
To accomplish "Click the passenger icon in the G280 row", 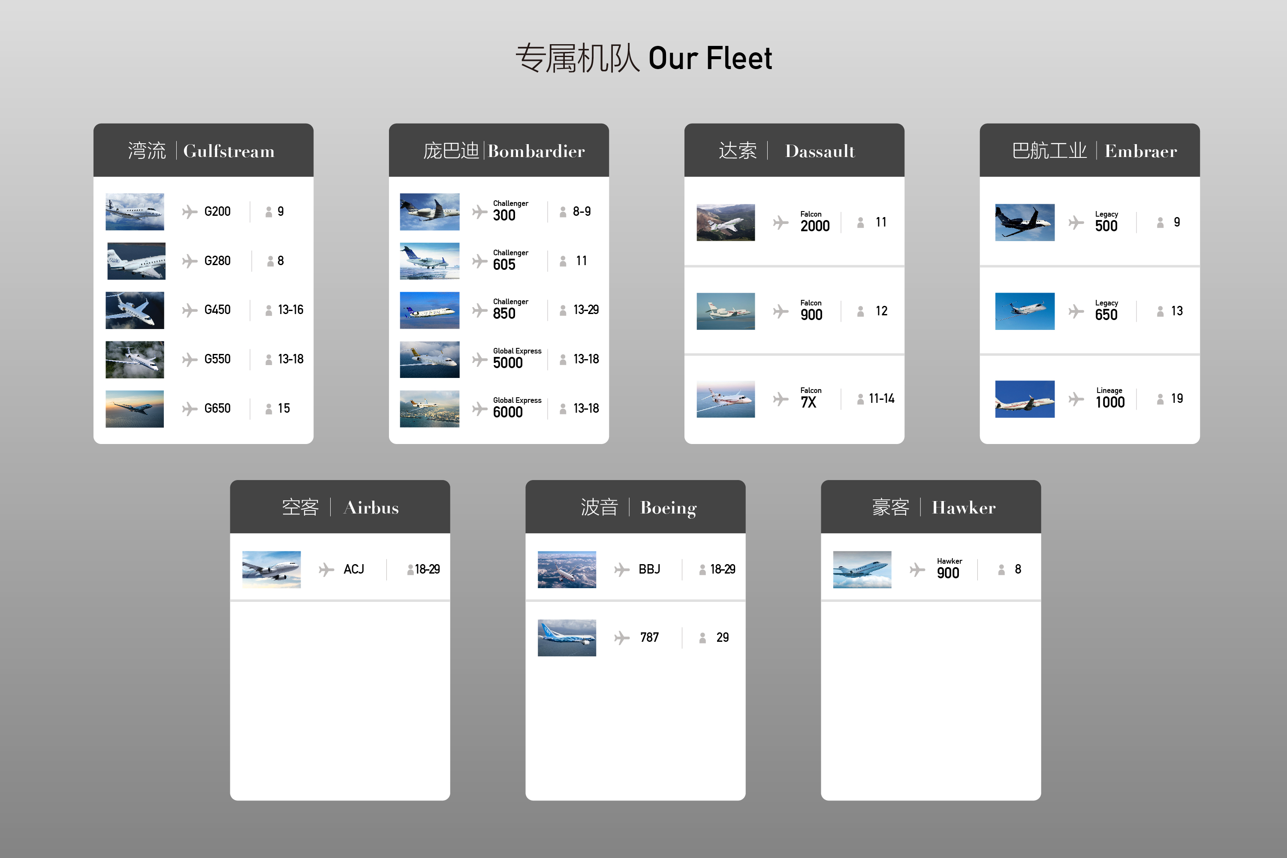I will (x=270, y=262).
